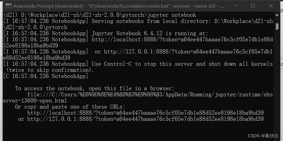Maximize the Anaconda Prompt window
This screenshot has width=283, height=141.
tap(253, 6)
